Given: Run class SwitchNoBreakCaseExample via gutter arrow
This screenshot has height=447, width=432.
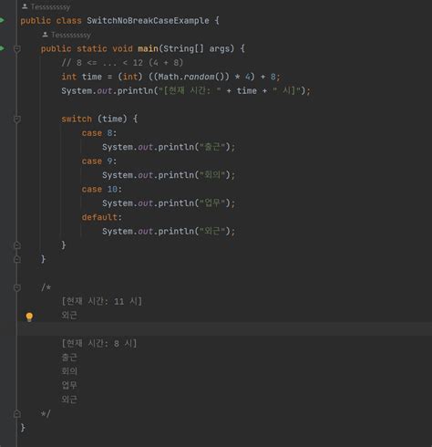Looking at the screenshot, I should tap(2, 20).
